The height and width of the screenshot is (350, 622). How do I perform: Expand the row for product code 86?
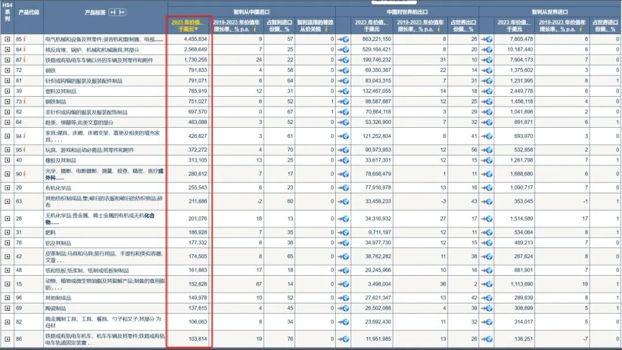7,339
